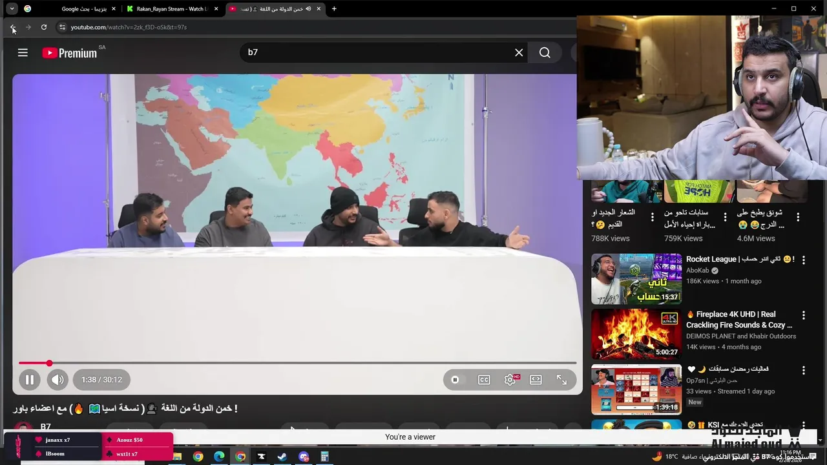Open more options for الشعار الجديد short
The image size is (827, 465).
click(652, 217)
